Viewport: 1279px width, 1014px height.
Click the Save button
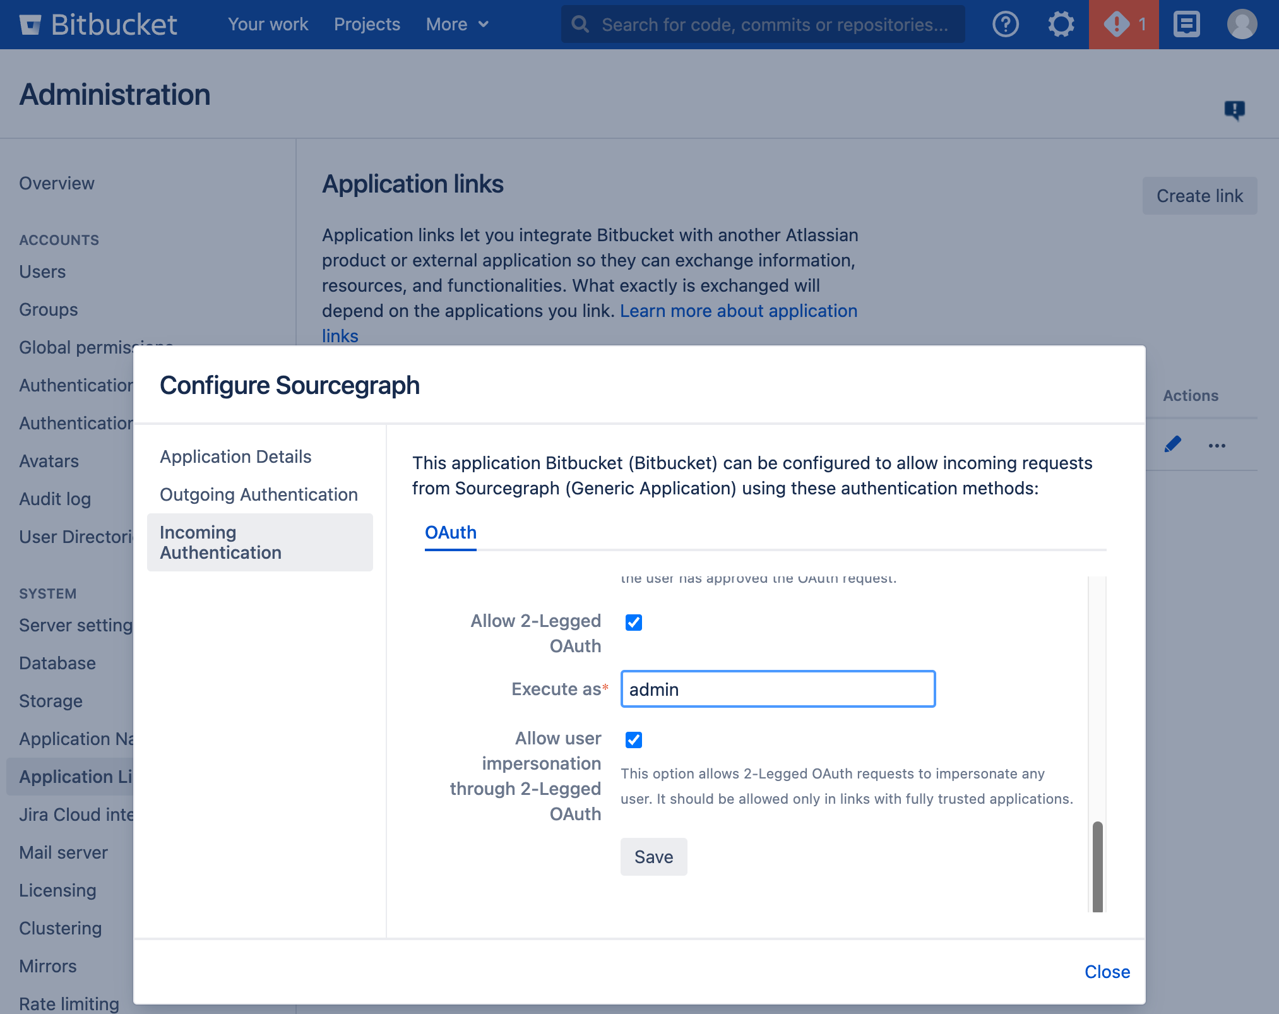[x=653, y=856]
